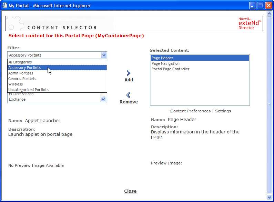Click the page scrollbar up arrow
The width and height of the screenshot is (274, 202).
tap(269, 14)
